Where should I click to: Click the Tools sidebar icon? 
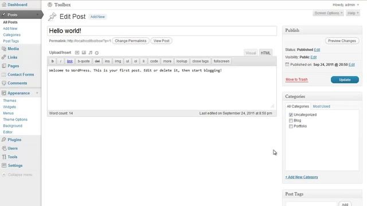pyautogui.click(x=4, y=157)
